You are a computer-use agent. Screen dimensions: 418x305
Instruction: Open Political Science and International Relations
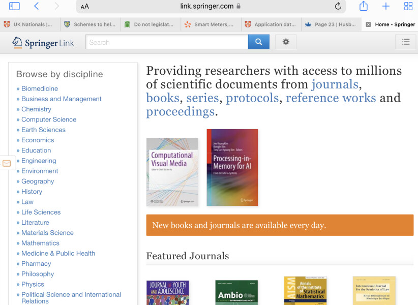(71, 298)
